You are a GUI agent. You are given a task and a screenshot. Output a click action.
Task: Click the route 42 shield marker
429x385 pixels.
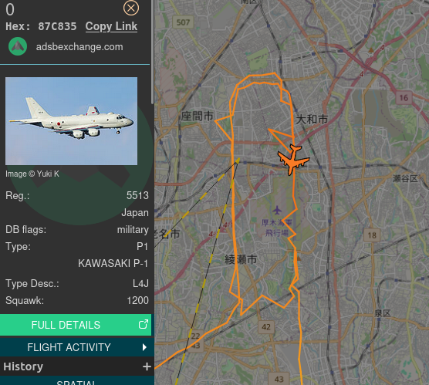[266, 326]
